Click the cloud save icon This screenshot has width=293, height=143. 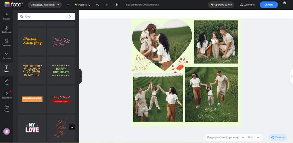click(116, 5)
